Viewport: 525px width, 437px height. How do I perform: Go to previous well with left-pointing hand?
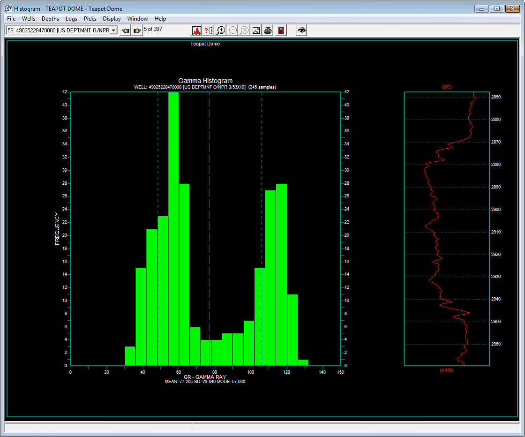pyautogui.click(x=125, y=30)
